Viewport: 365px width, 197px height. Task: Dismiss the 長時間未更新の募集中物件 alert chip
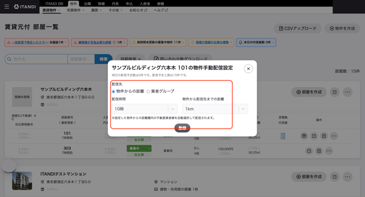tap(184, 42)
